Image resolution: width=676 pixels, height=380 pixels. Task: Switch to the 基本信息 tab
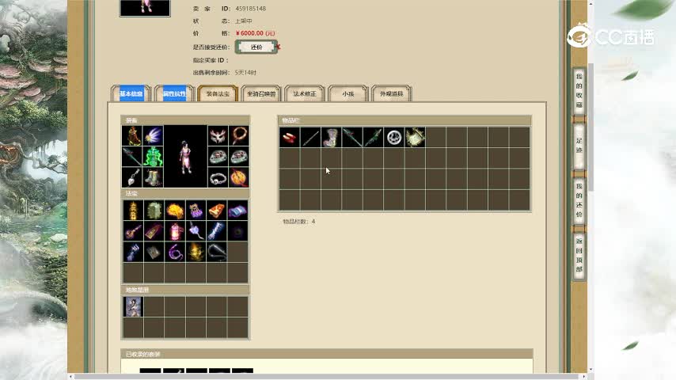click(x=131, y=93)
